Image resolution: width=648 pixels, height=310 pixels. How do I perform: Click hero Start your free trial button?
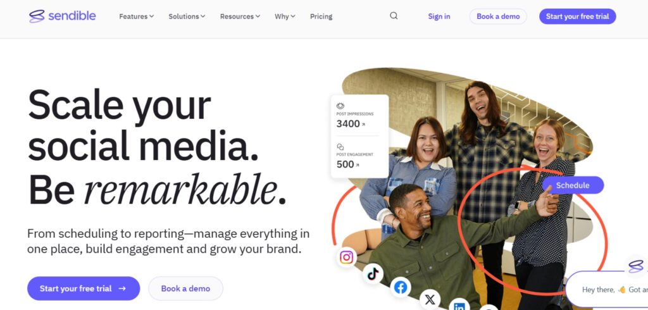coord(84,288)
